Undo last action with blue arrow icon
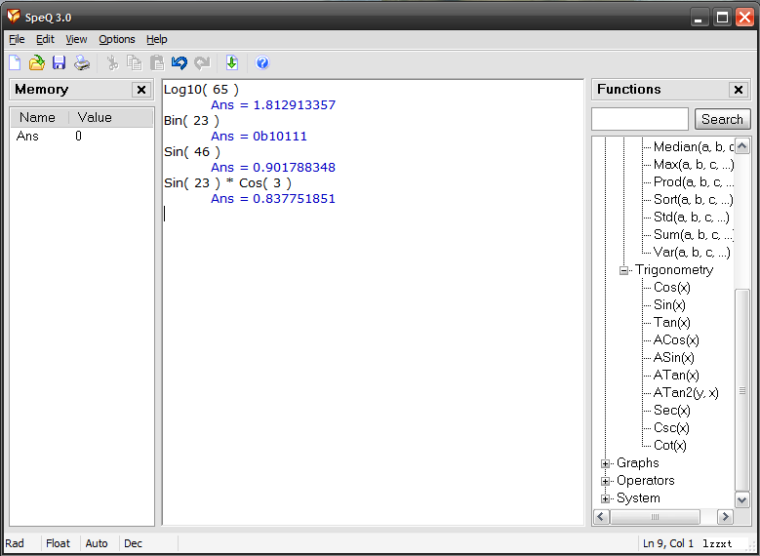The height and width of the screenshot is (556, 760). [x=180, y=62]
